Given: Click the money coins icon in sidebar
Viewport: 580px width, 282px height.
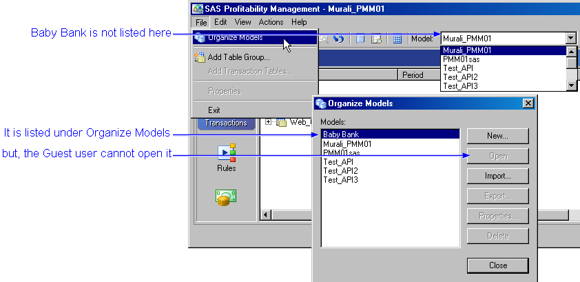Looking at the screenshot, I should pyautogui.click(x=227, y=197).
